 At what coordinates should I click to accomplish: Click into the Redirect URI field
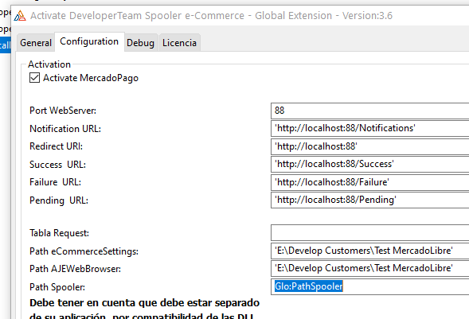pos(370,146)
